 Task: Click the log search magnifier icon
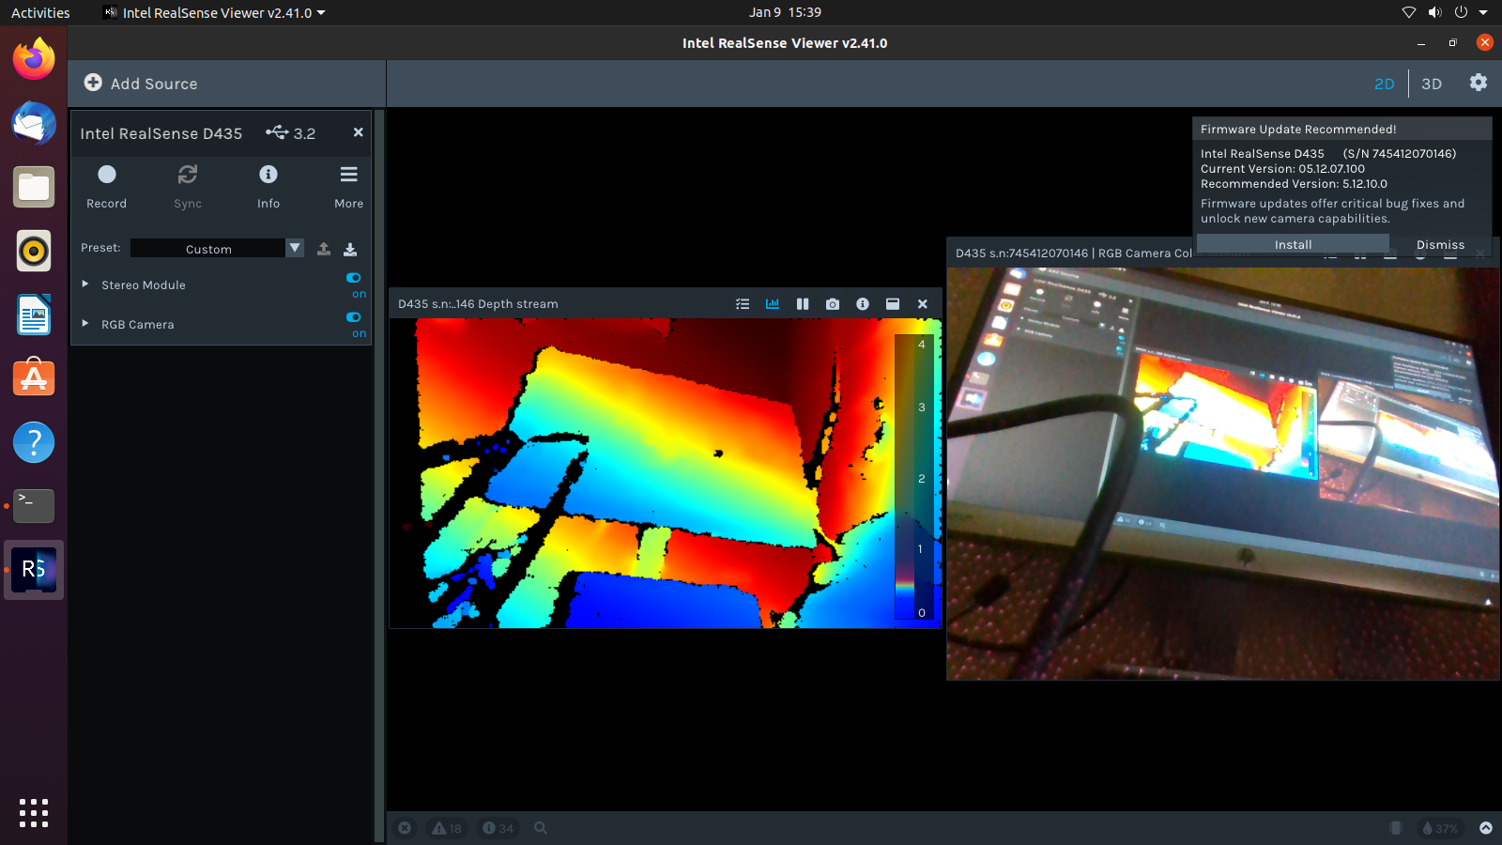click(x=541, y=828)
